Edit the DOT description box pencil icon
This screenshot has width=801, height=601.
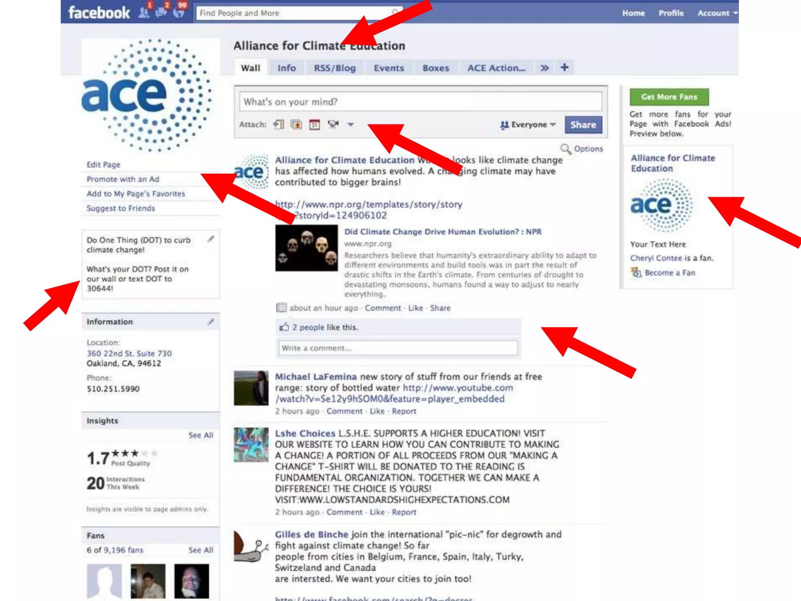coord(211,239)
